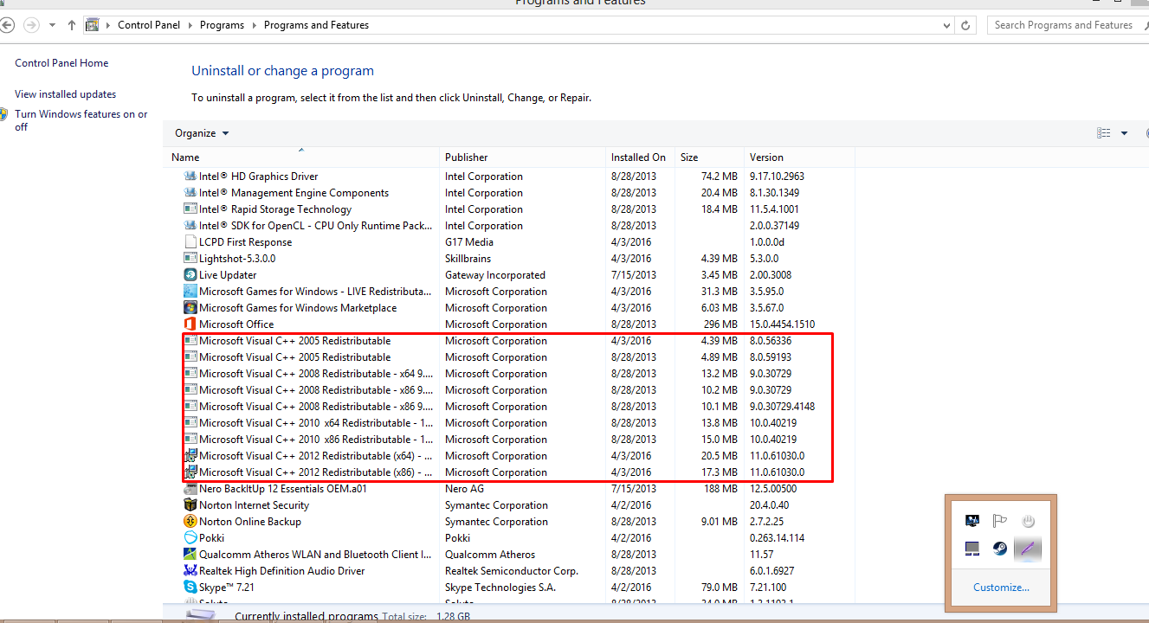Sort programs by Installed On column

638,157
